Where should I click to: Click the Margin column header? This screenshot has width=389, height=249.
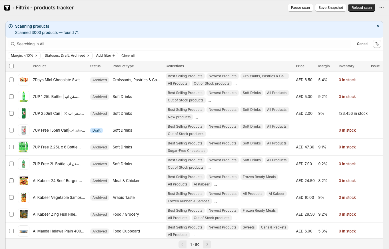(324, 66)
